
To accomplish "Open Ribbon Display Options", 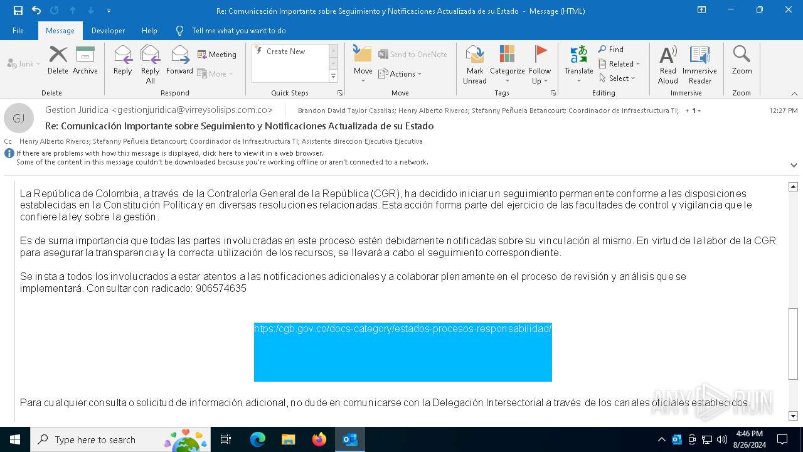I will [x=701, y=10].
